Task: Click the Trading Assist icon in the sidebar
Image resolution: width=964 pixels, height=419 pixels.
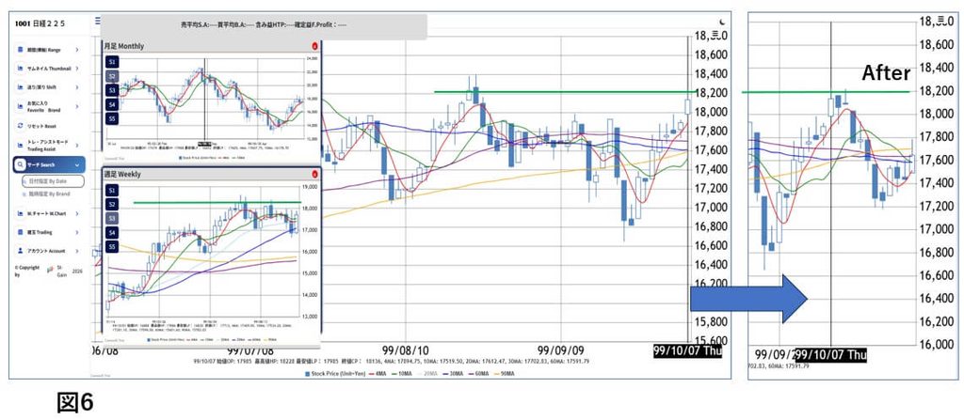Action: [21, 146]
